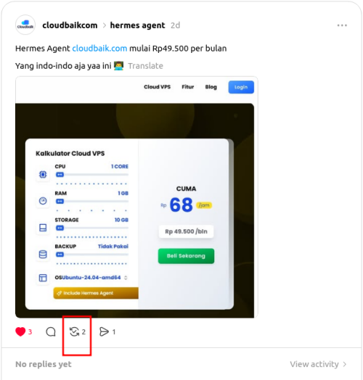This screenshot has height=380, width=363.
Task: Open the reply speech bubble icon
Action: 51,331
